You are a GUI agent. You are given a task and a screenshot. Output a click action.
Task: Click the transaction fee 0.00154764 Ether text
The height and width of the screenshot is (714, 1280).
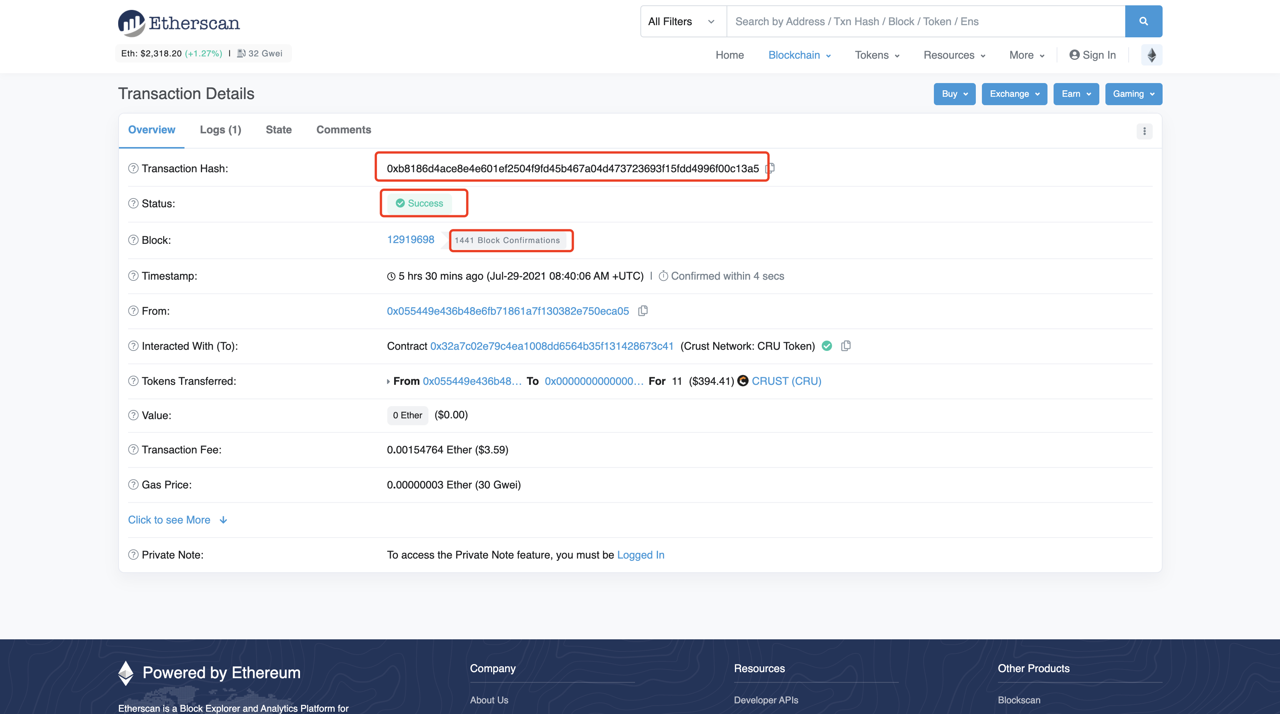(x=447, y=449)
